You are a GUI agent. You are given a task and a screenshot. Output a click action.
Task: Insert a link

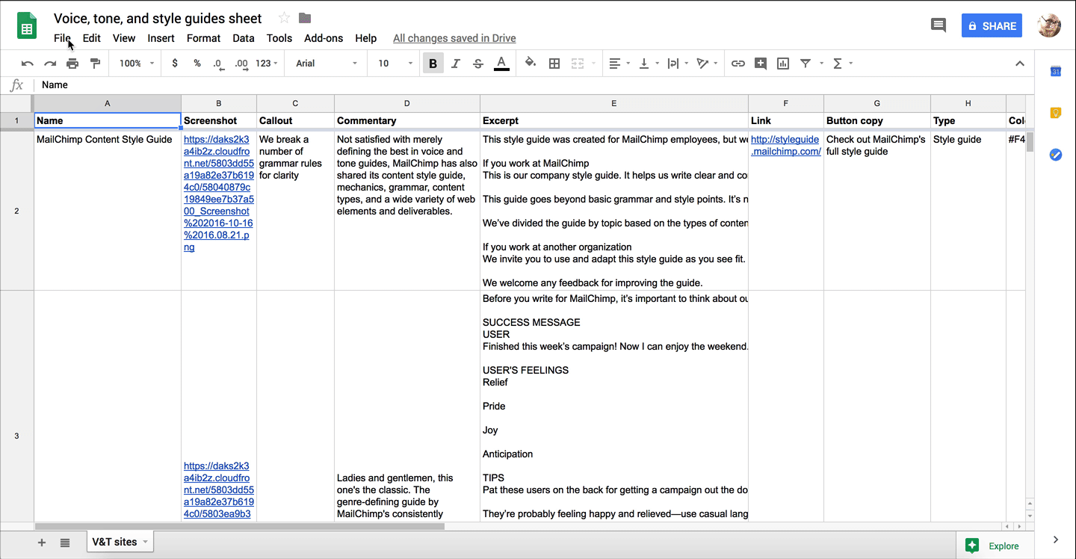[738, 64]
